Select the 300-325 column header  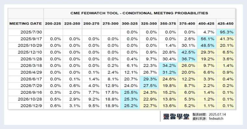130,24
